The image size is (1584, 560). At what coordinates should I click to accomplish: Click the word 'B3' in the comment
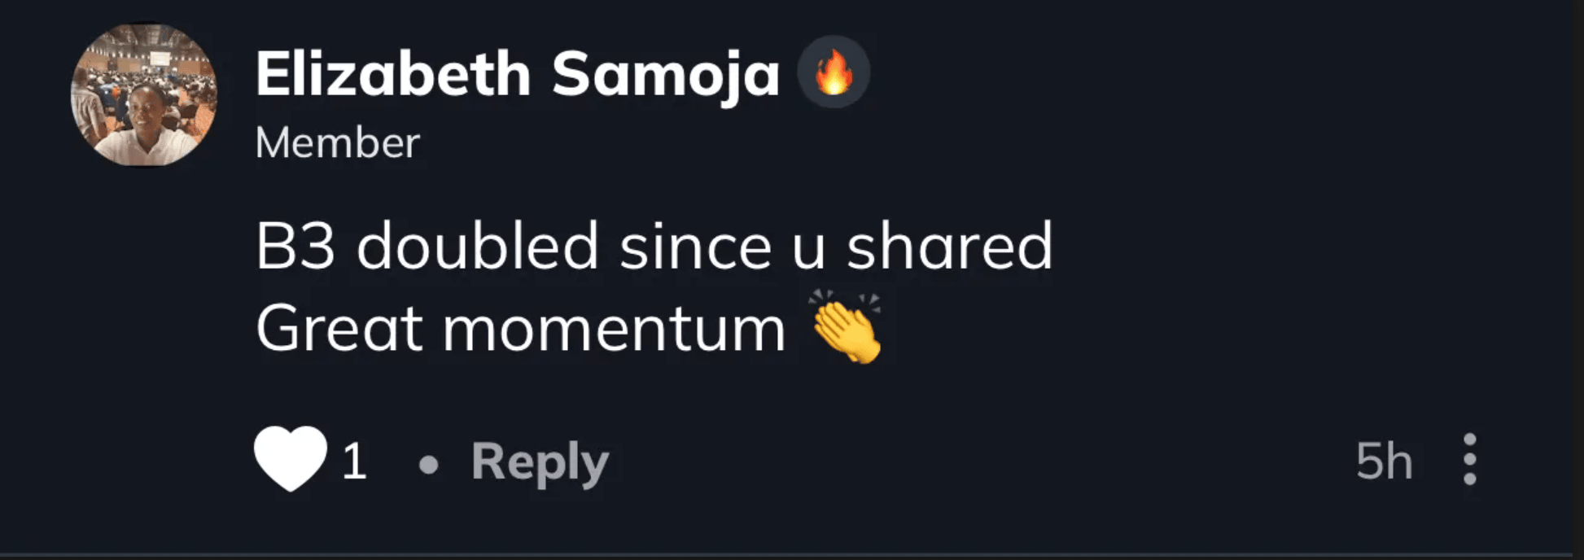coord(295,247)
